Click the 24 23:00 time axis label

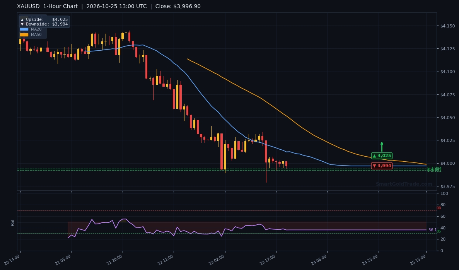click(x=370, y=260)
